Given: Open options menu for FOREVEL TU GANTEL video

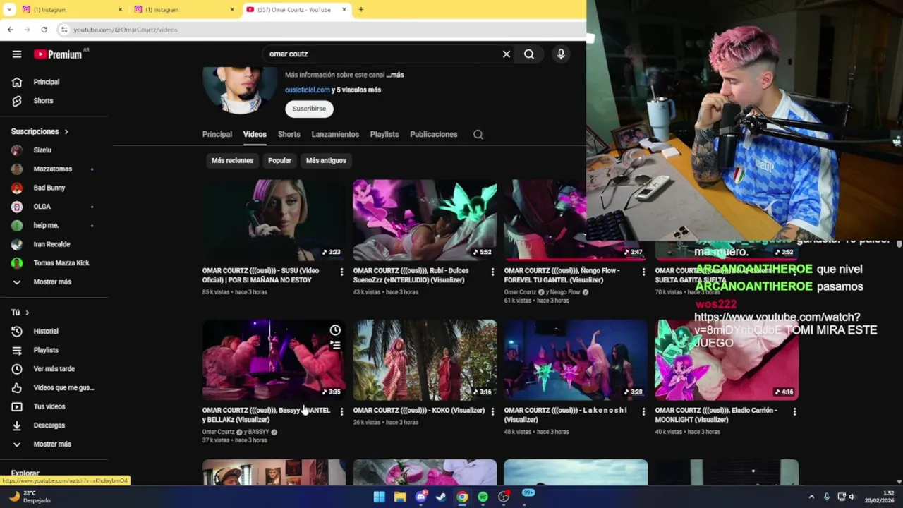Looking at the screenshot, I should (x=643, y=272).
